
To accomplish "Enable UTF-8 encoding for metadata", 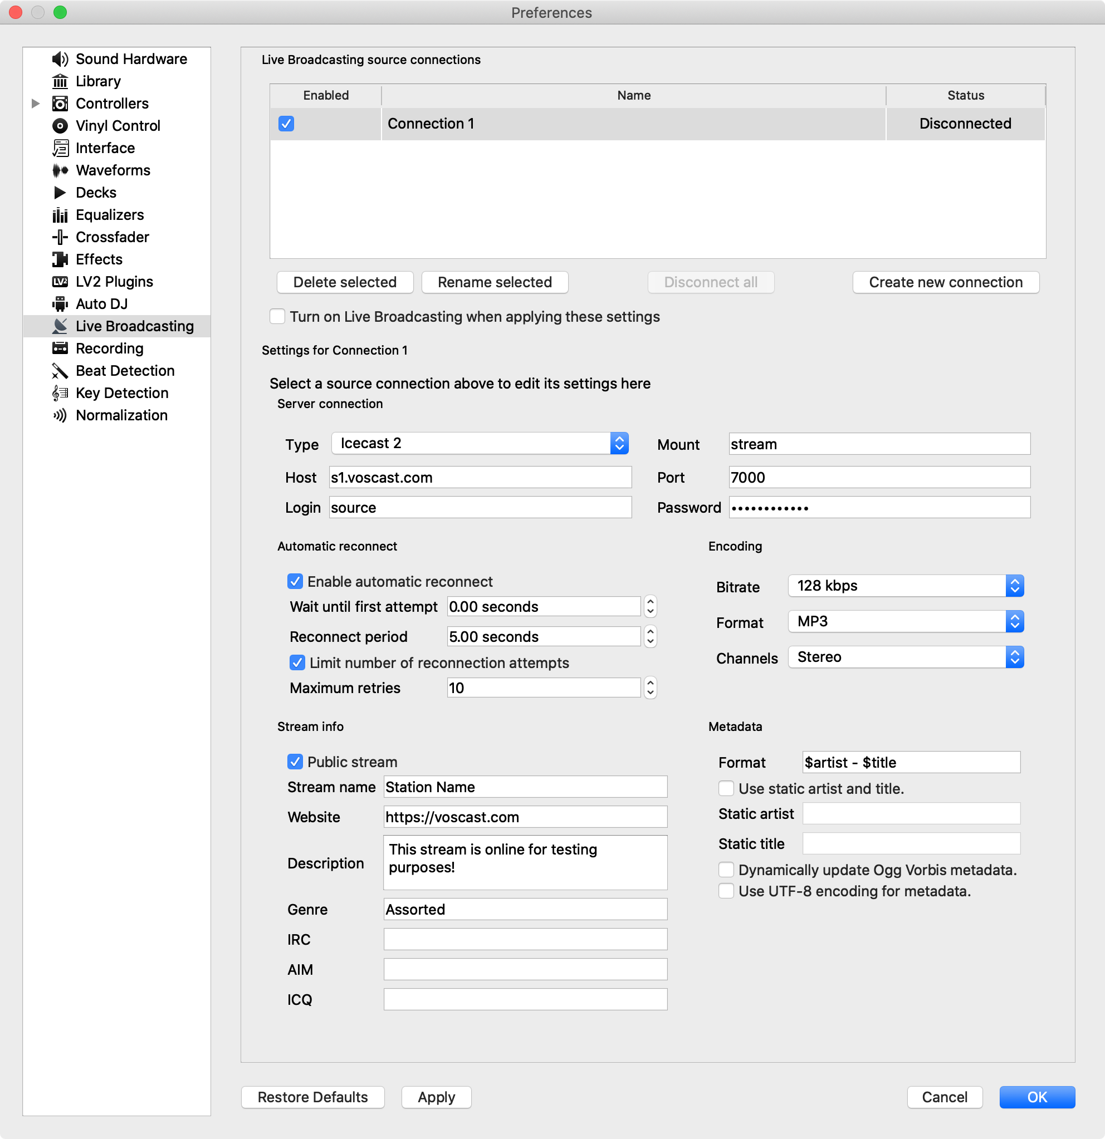I will point(726,891).
